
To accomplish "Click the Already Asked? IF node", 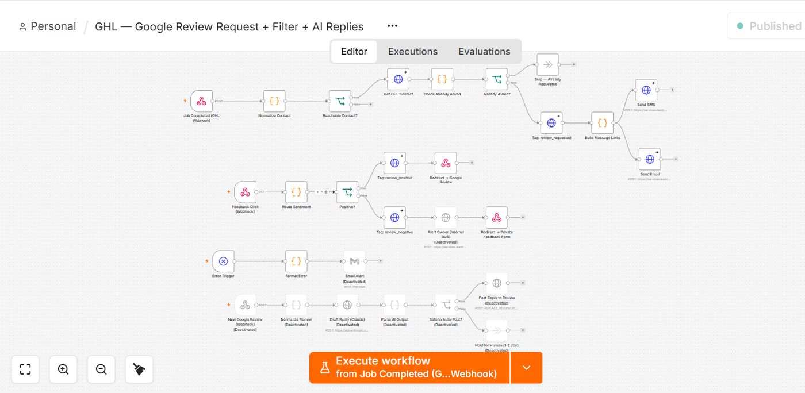I will 497,79.
